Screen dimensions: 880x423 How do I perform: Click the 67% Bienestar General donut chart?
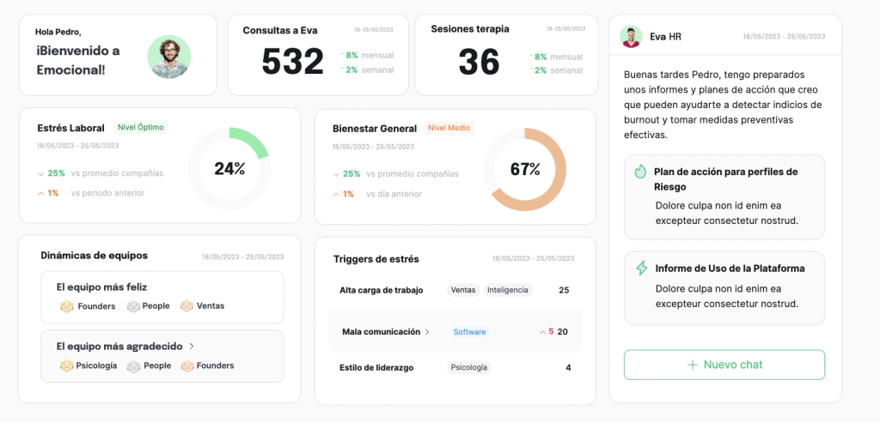524,170
